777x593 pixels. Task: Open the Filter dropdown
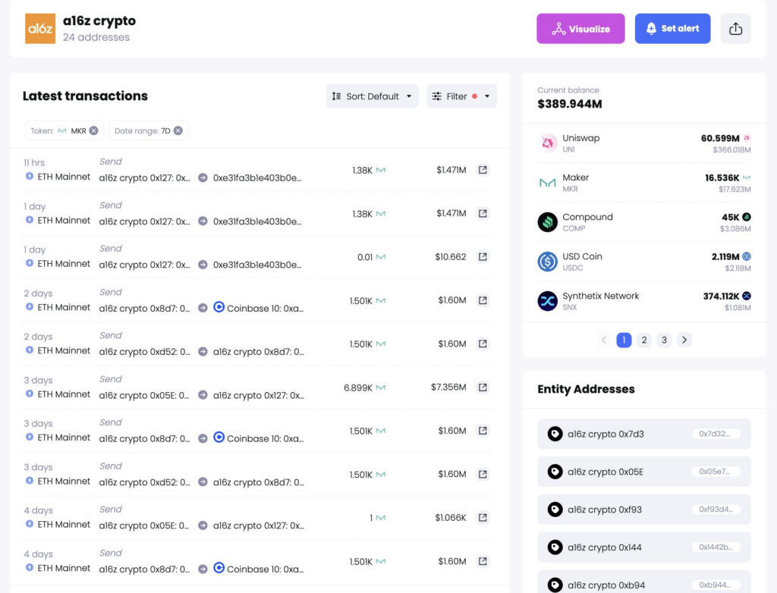(x=461, y=96)
